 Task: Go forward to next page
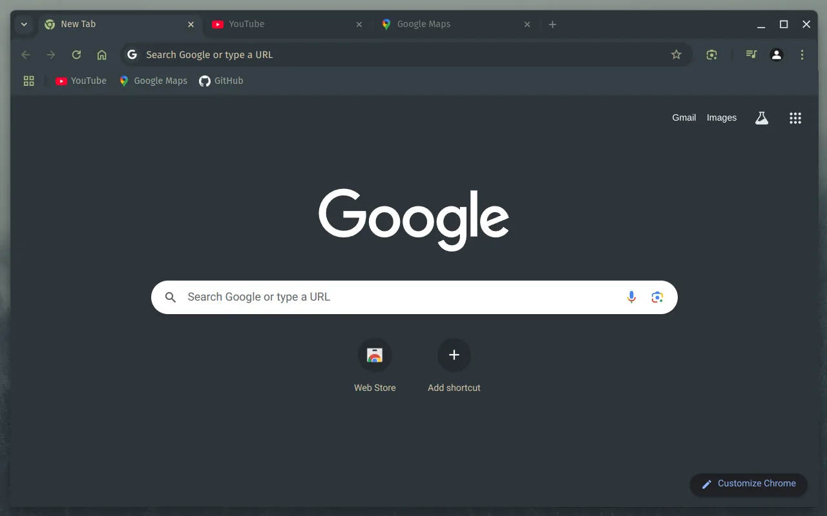coord(51,55)
